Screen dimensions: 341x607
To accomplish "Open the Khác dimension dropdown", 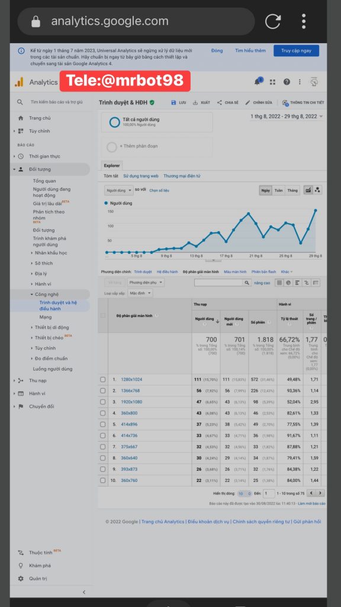I will pyautogui.click(x=287, y=271).
